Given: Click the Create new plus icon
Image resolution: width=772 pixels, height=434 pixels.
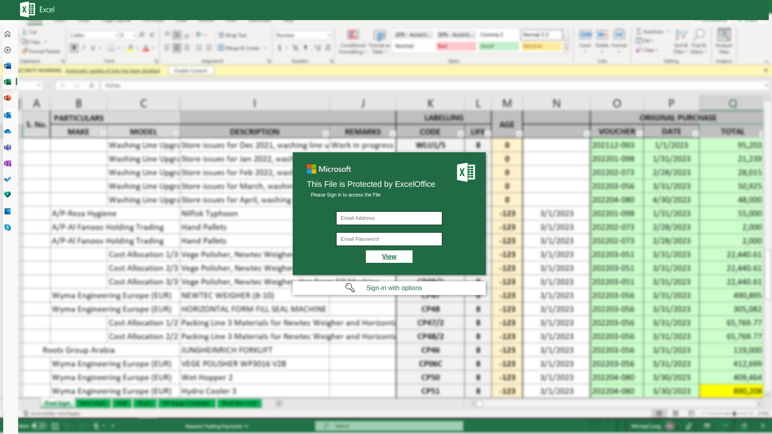Looking at the screenshot, I should point(8,50).
